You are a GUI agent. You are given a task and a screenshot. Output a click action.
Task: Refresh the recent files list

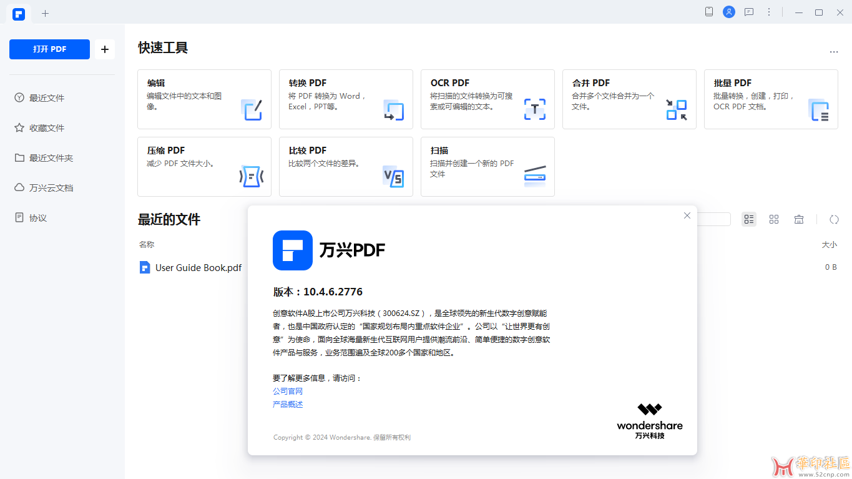pyautogui.click(x=834, y=219)
